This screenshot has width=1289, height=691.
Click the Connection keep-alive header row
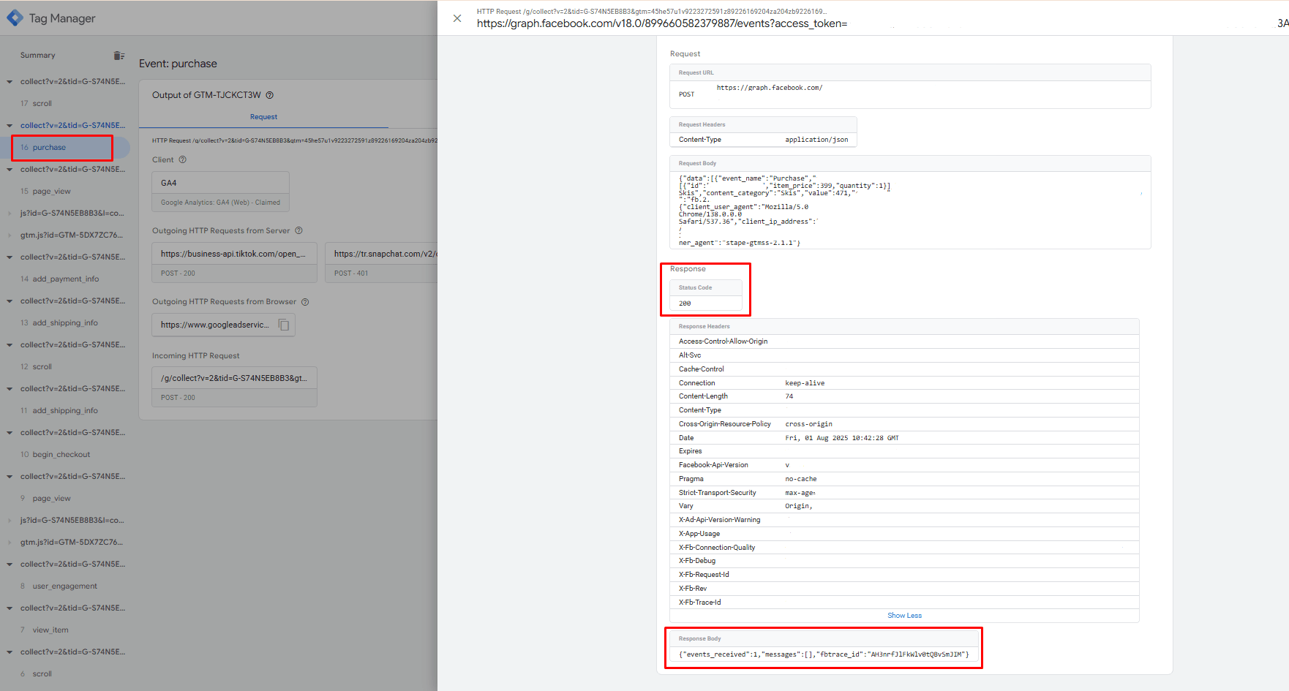click(904, 383)
